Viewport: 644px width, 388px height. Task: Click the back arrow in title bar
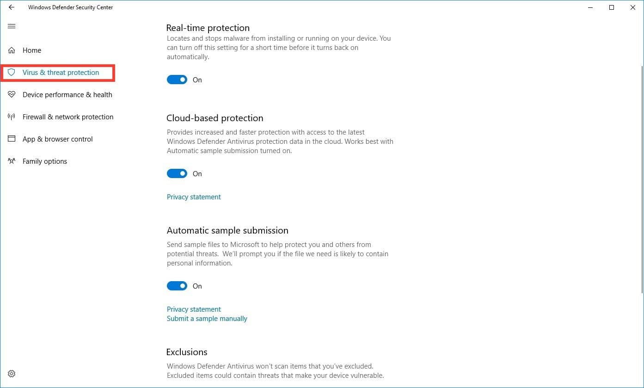12,7
